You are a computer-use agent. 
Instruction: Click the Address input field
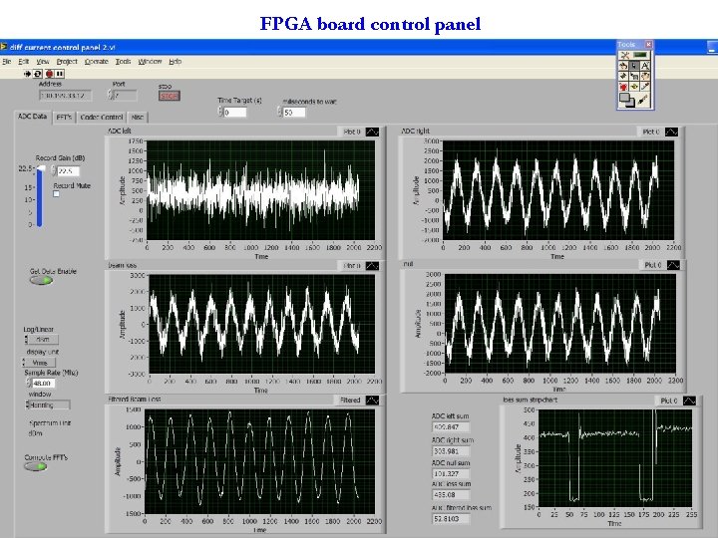pos(66,96)
